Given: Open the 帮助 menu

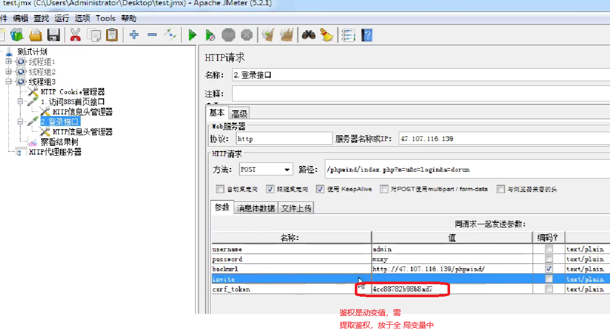Looking at the screenshot, I should pyautogui.click(x=128, y=18).
